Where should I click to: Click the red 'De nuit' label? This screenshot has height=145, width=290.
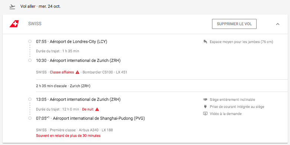click(x=88, y=109)
